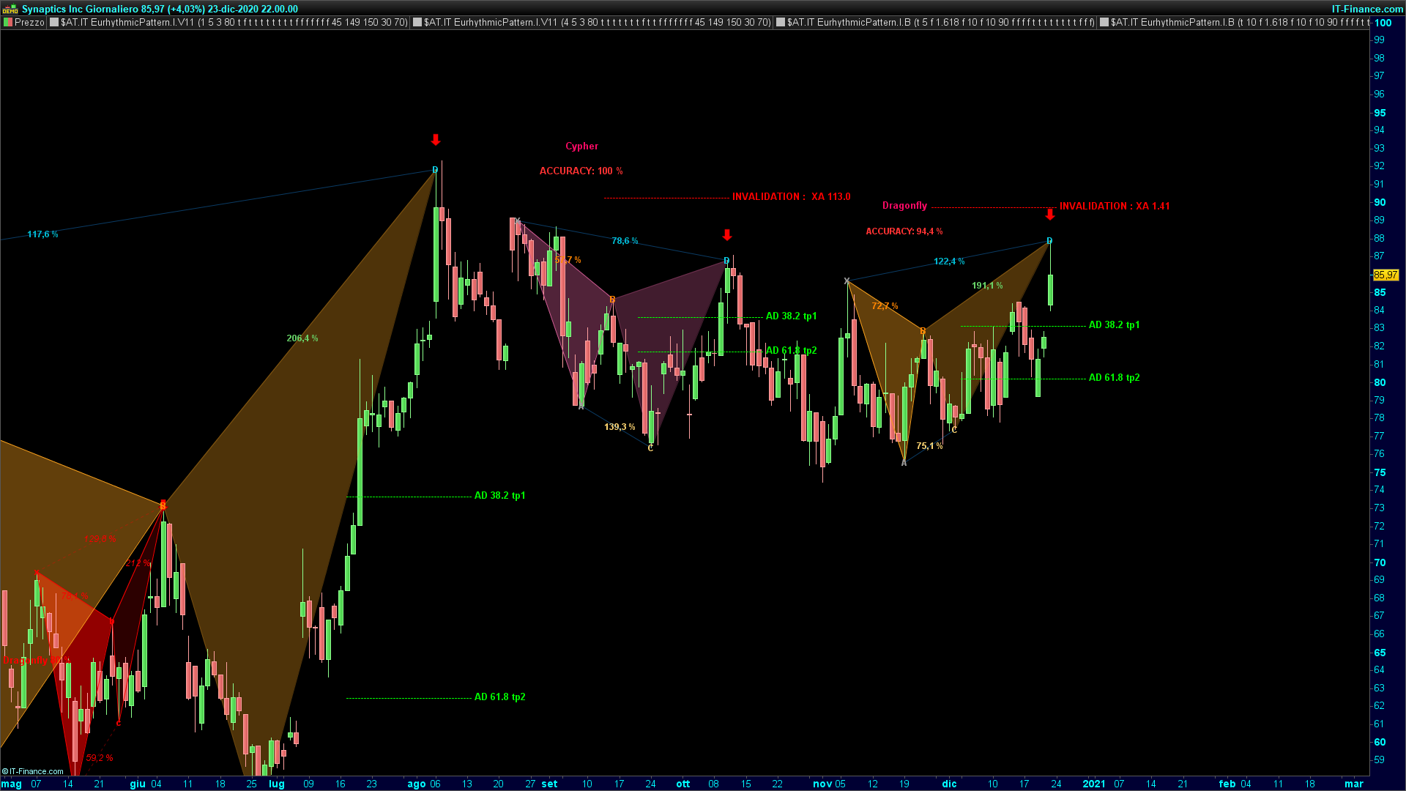
Task: Click second EurhythmicPattern.I.V11 indicator gray square
Action: pos(417,22)
